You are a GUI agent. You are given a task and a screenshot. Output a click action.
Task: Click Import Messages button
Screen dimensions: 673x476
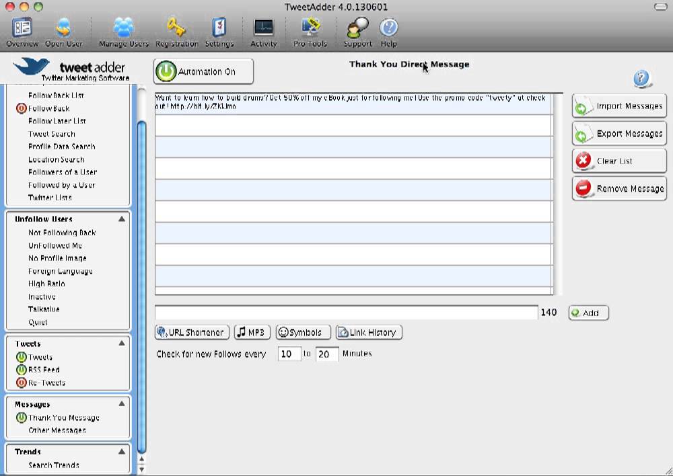[x=619, y=106]
